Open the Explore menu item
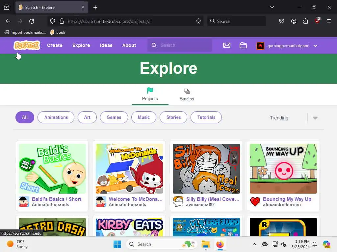337x252 pixels. pos(81,45)
